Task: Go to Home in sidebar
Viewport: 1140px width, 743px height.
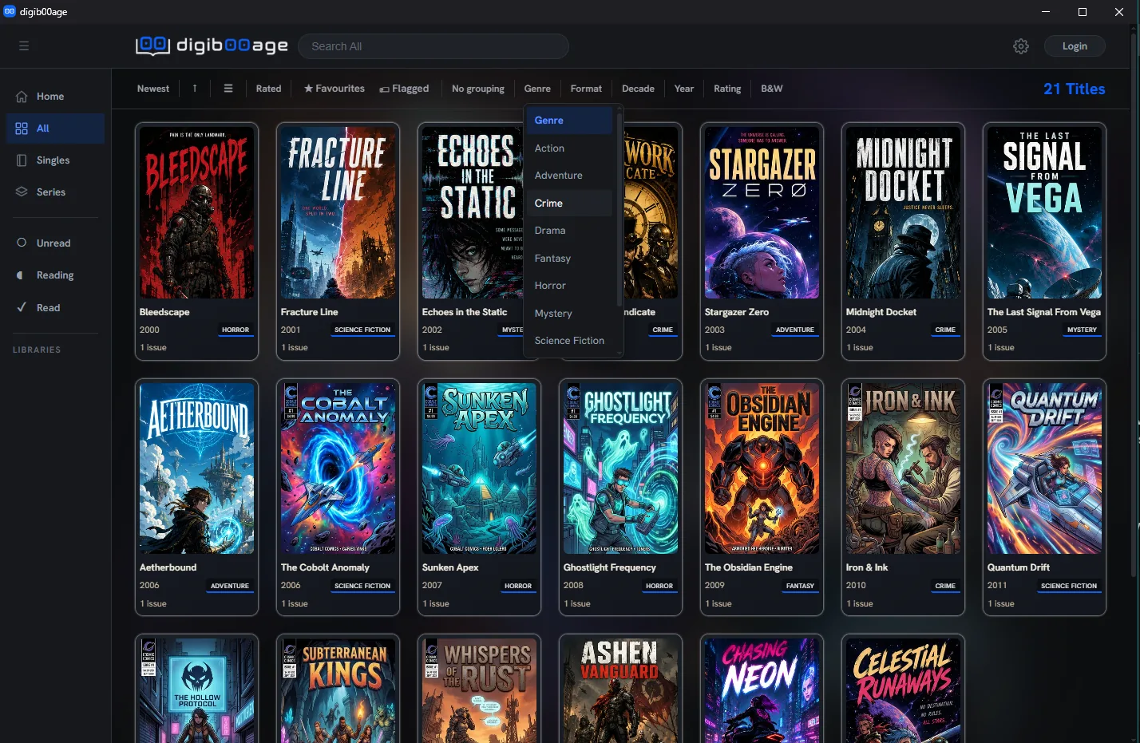Action: coord(56,97)
